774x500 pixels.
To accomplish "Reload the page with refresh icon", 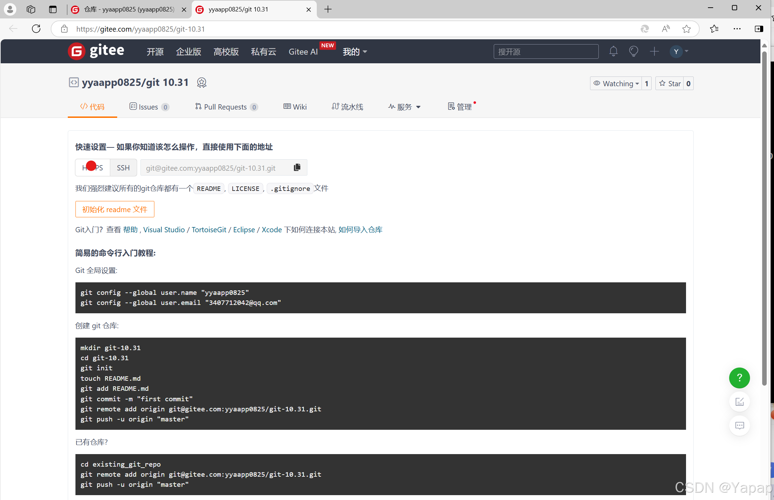I will [36, 29].
